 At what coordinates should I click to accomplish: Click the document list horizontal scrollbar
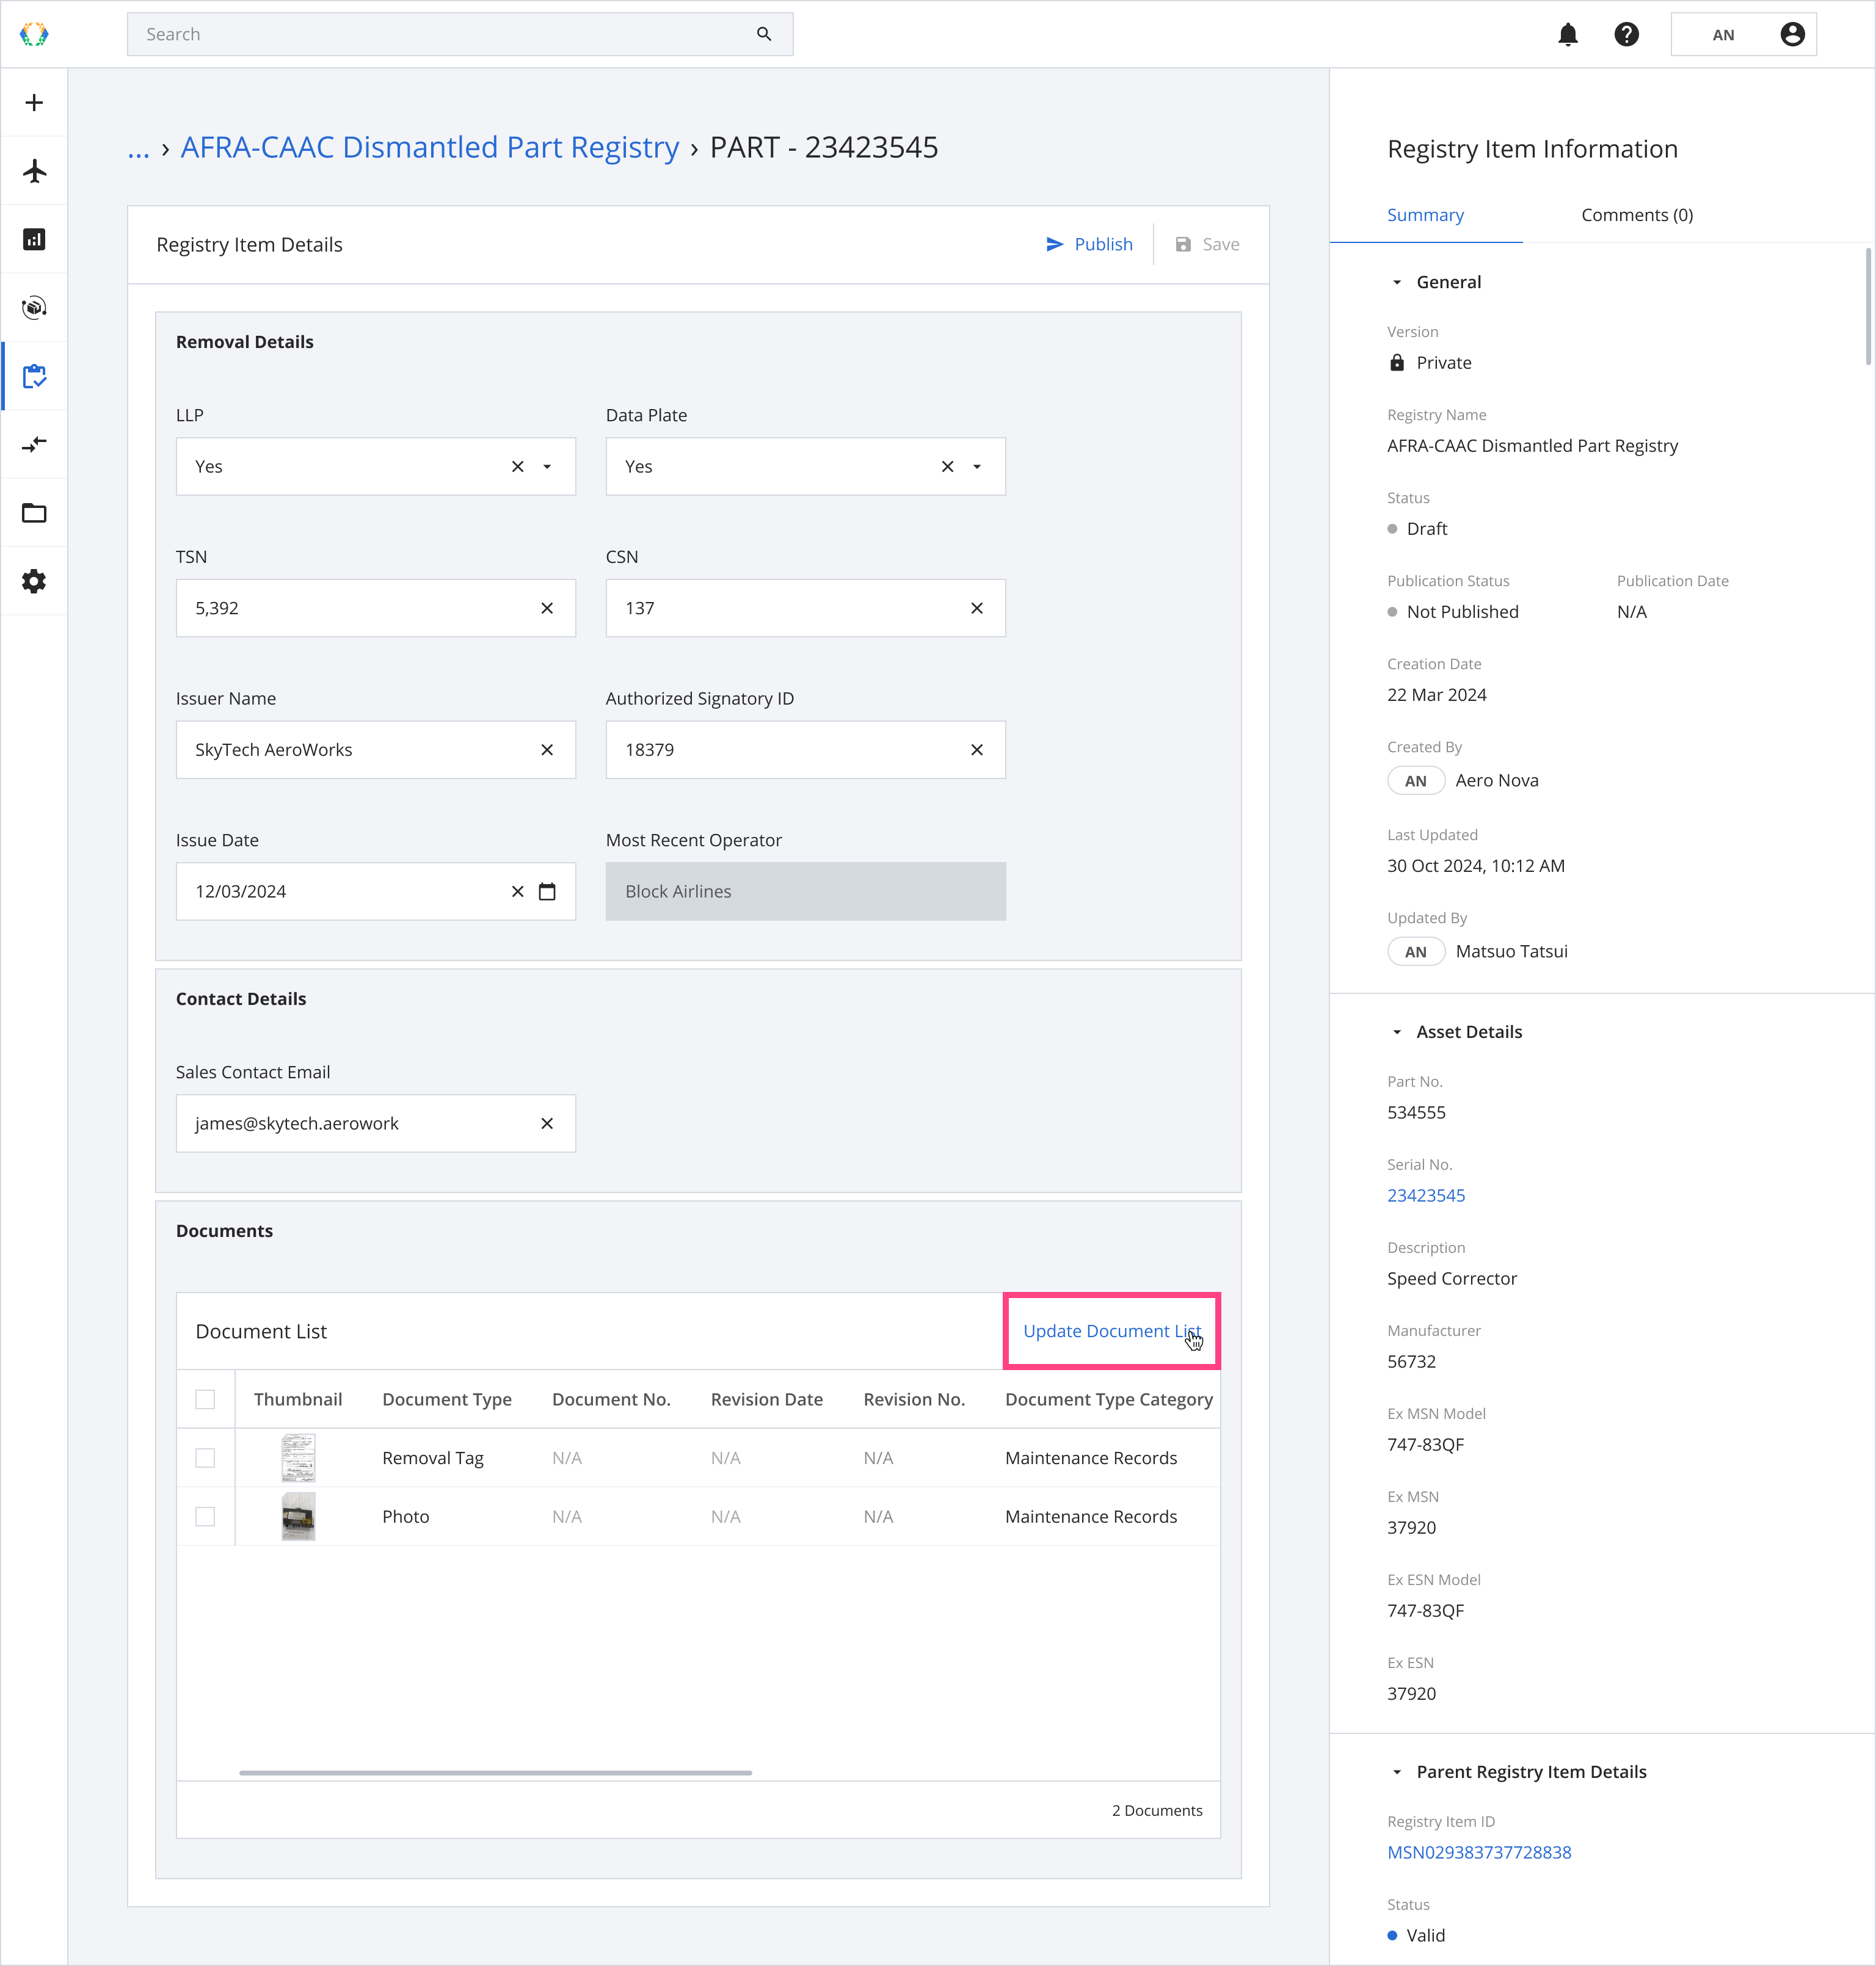(495, 1773)
